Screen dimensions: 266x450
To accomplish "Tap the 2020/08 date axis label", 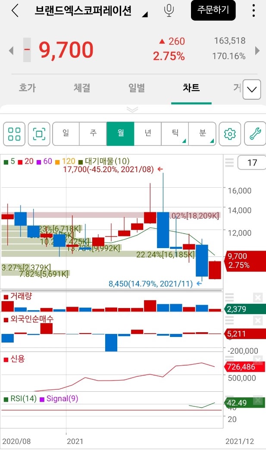I will 16,441.
